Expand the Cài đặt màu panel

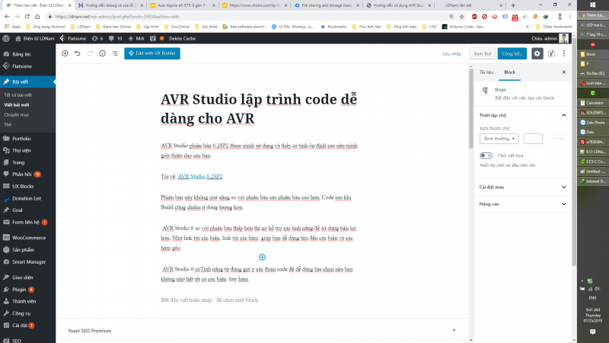[521, 186]
